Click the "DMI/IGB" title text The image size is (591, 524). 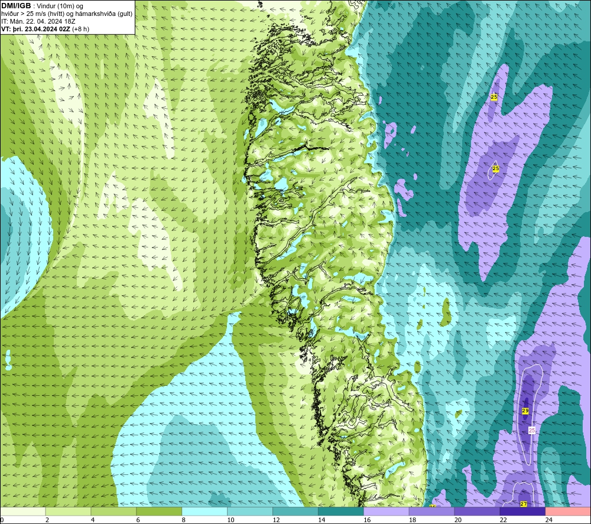point(16,6)
